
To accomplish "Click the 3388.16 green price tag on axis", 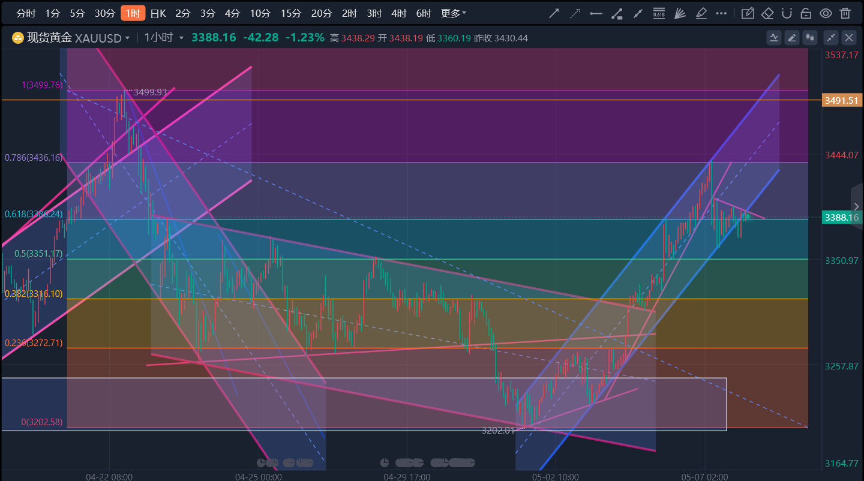I will 842,218.
